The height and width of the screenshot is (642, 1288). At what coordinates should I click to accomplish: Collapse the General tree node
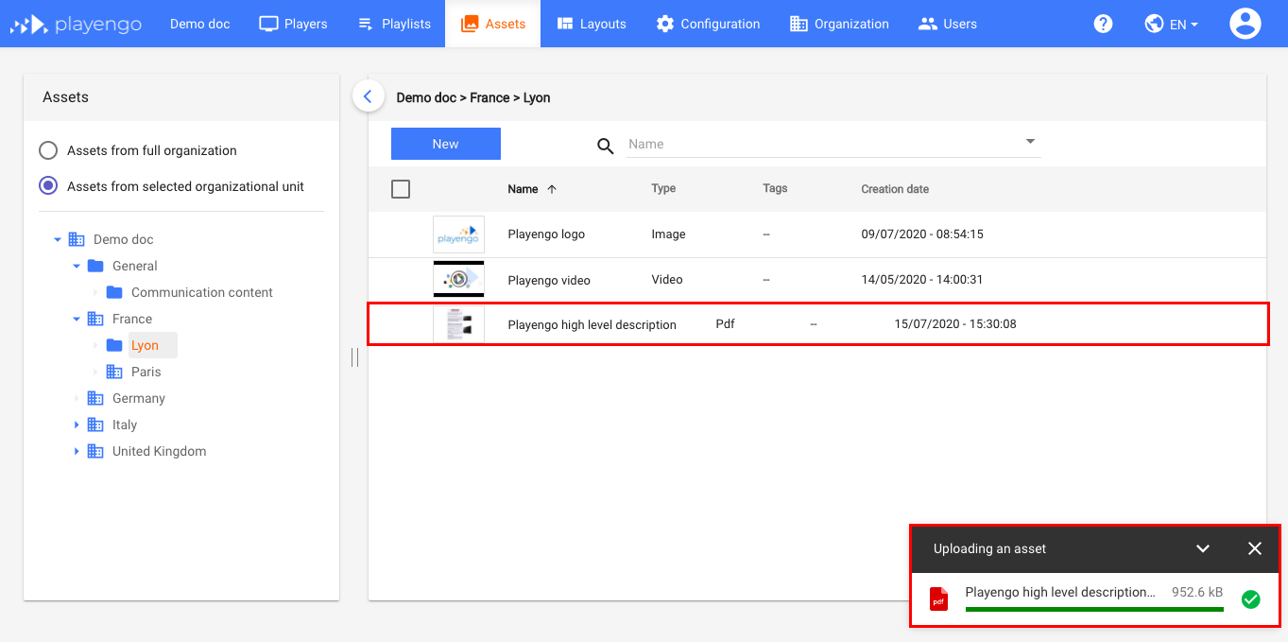tap(77, 266)
